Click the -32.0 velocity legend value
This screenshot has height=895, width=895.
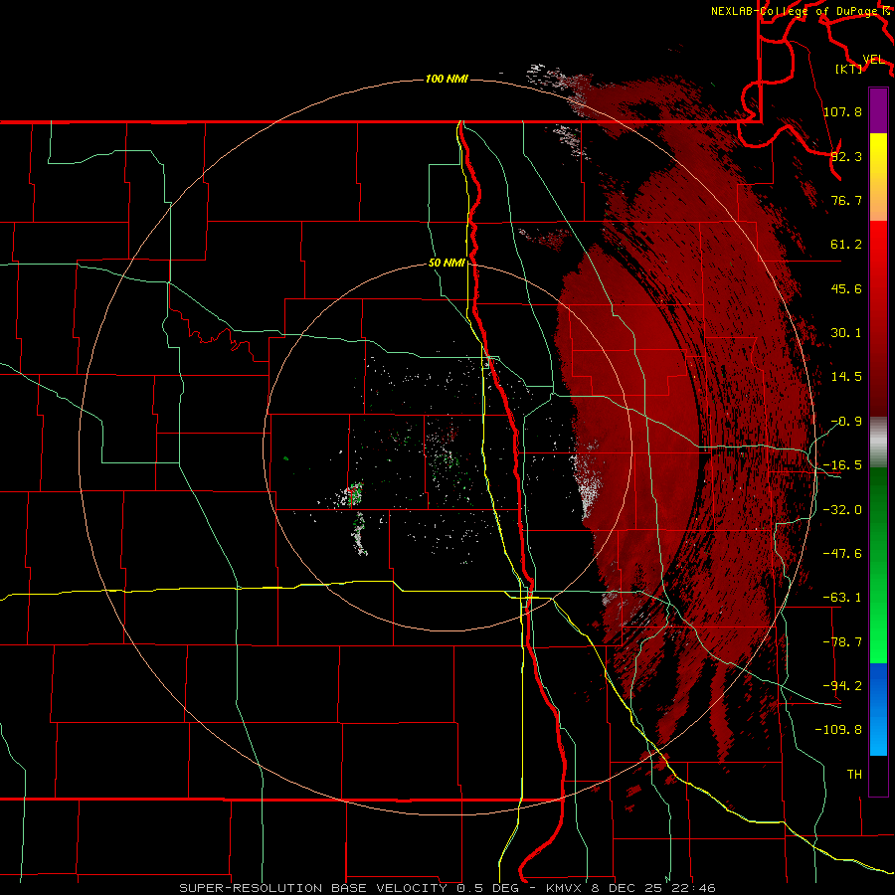pyautogui.click(x=842, y=510)
